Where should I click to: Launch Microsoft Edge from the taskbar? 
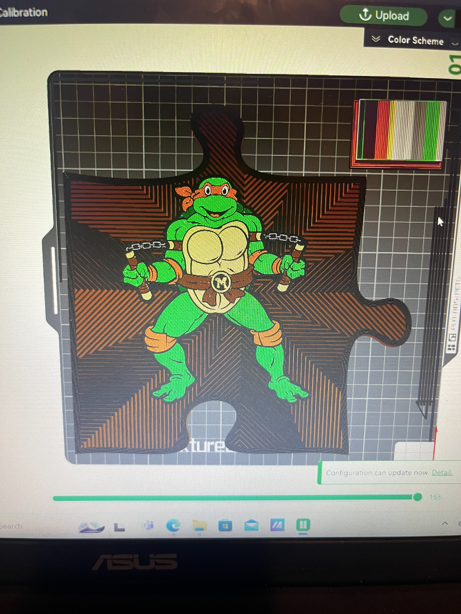point(173,525)
